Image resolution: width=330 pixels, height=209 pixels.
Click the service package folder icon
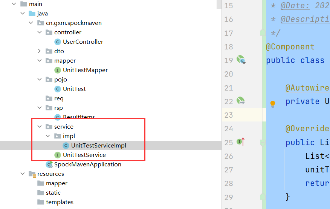(49, 127)
